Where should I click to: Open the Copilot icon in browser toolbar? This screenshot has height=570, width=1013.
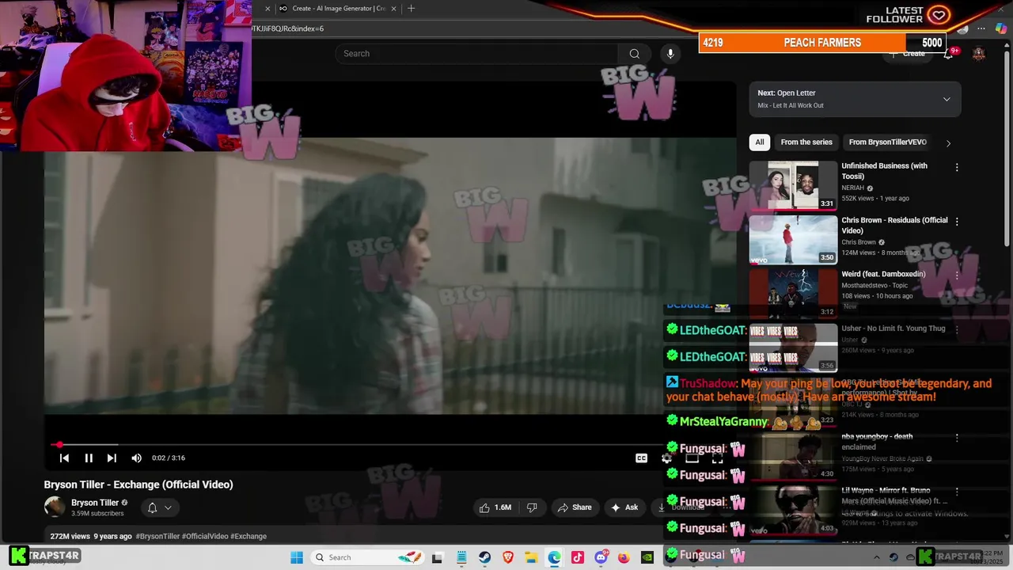(1001, 29)
